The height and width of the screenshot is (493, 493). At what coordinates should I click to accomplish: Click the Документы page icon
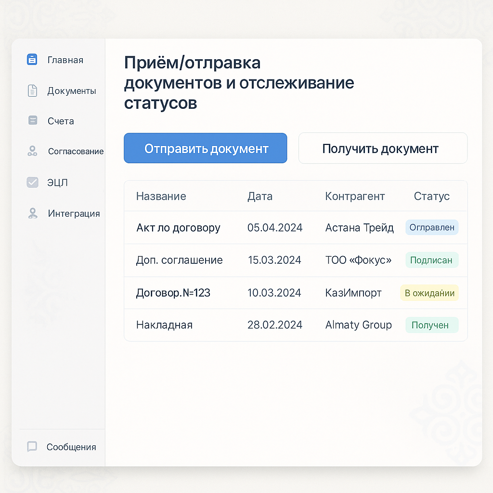pyautogui.click(x=32, y=91)
